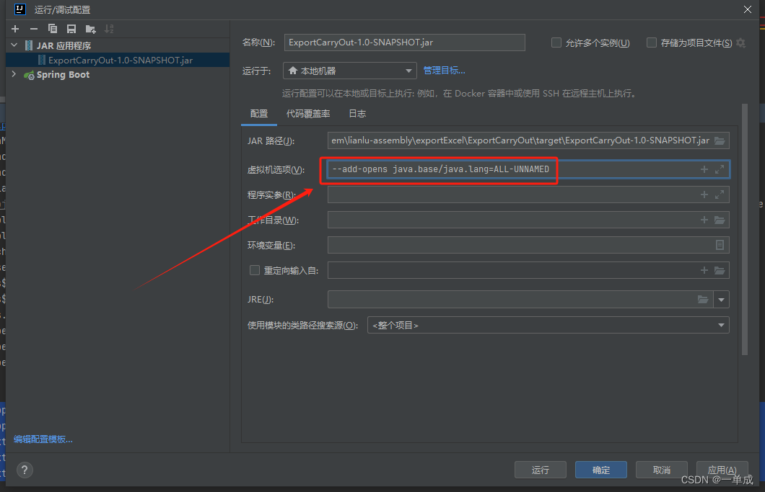Open the dialog help
Screen dimensions: 765x492
click(x=25, y=470)
